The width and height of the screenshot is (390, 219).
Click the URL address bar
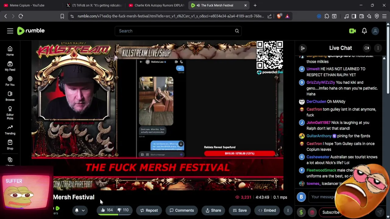click(171, 16)
